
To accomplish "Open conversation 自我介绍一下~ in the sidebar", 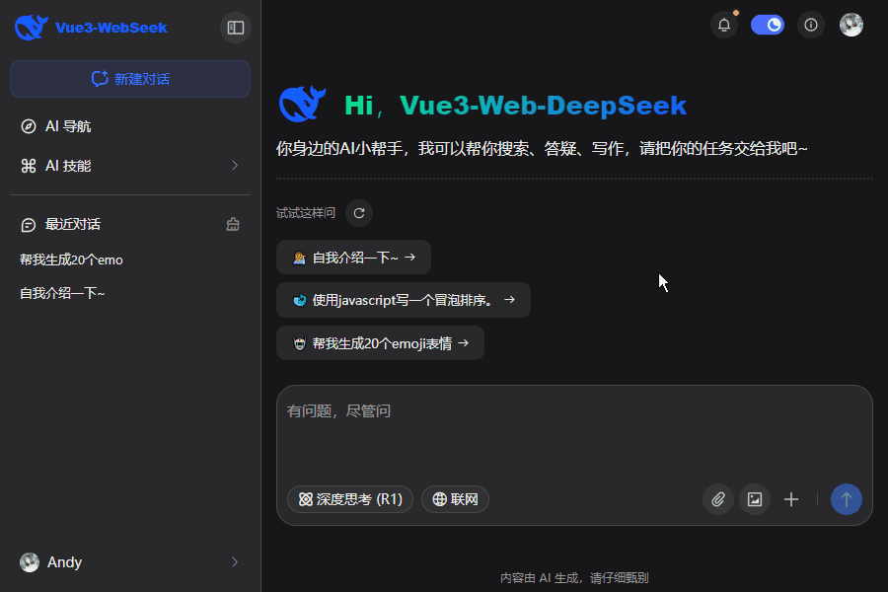I will tap(62, 293).
